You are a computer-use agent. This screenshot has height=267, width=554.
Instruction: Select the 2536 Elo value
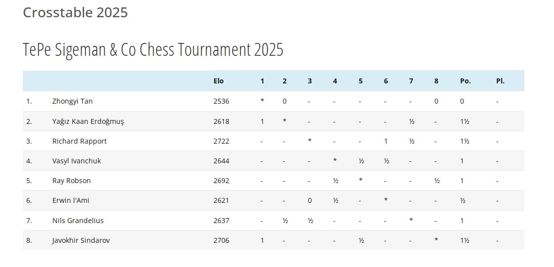(x=221, y=101)
